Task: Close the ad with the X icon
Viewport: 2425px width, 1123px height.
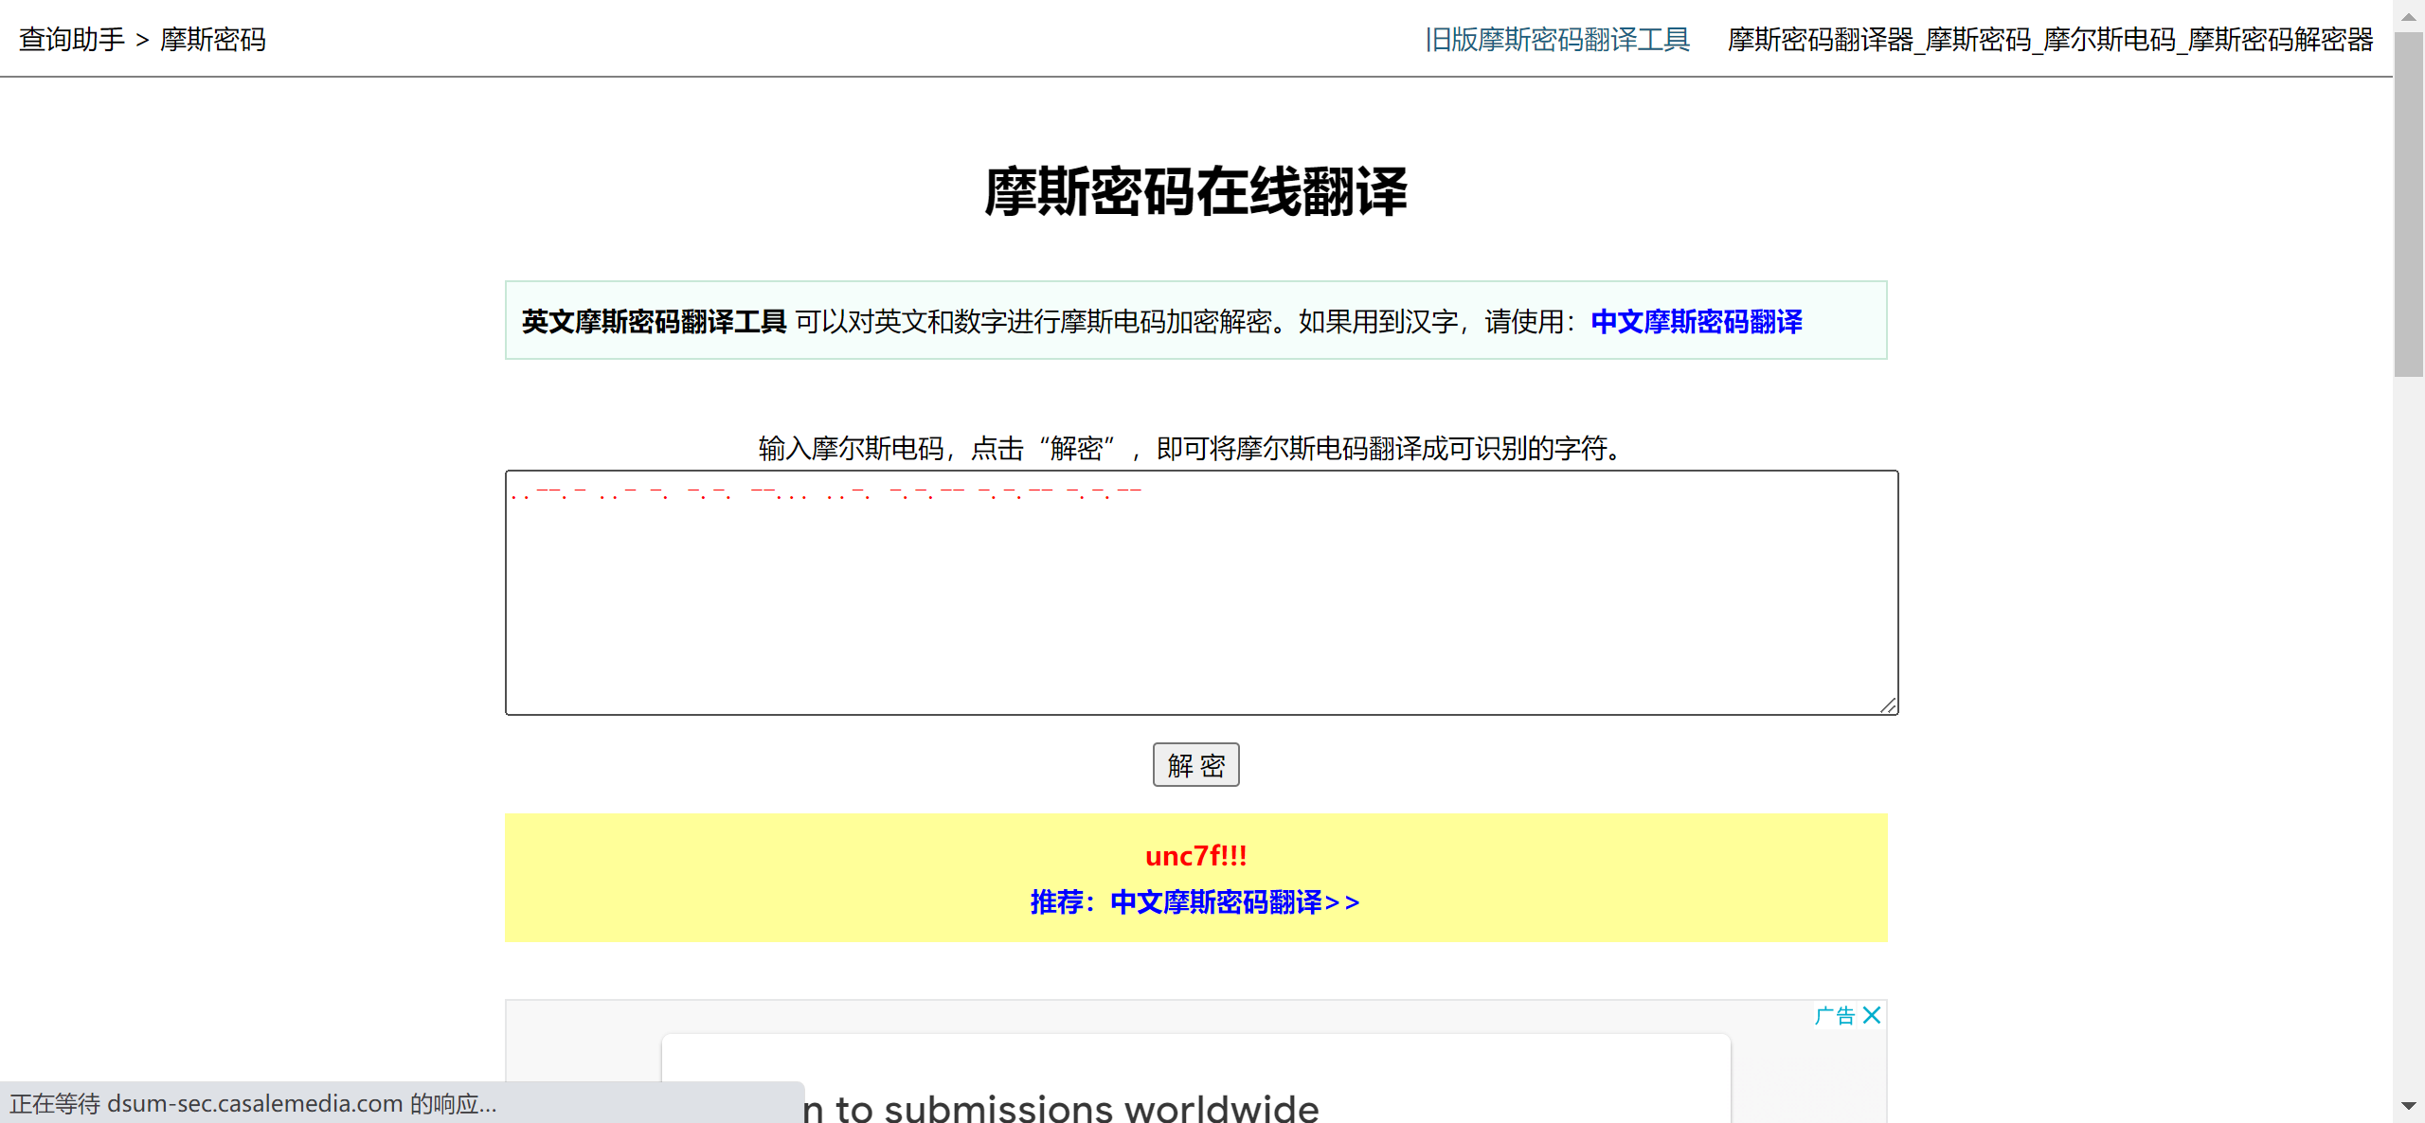Action: click(x=1872, y=1015)
